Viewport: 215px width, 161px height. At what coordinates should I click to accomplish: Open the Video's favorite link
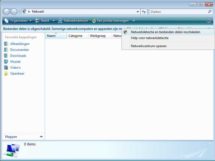coord(15,68)
